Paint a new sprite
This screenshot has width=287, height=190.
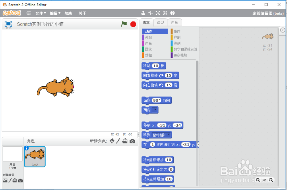118,141
